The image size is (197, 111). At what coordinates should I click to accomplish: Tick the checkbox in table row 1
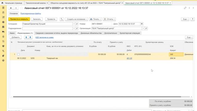tap(18, 54)
